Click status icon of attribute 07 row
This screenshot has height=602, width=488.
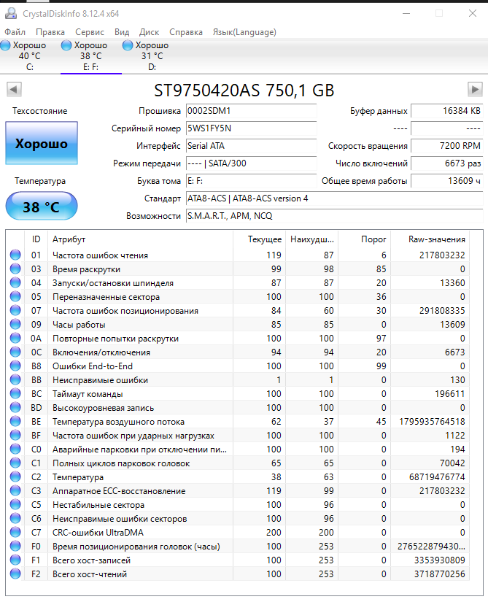[15, 311]
